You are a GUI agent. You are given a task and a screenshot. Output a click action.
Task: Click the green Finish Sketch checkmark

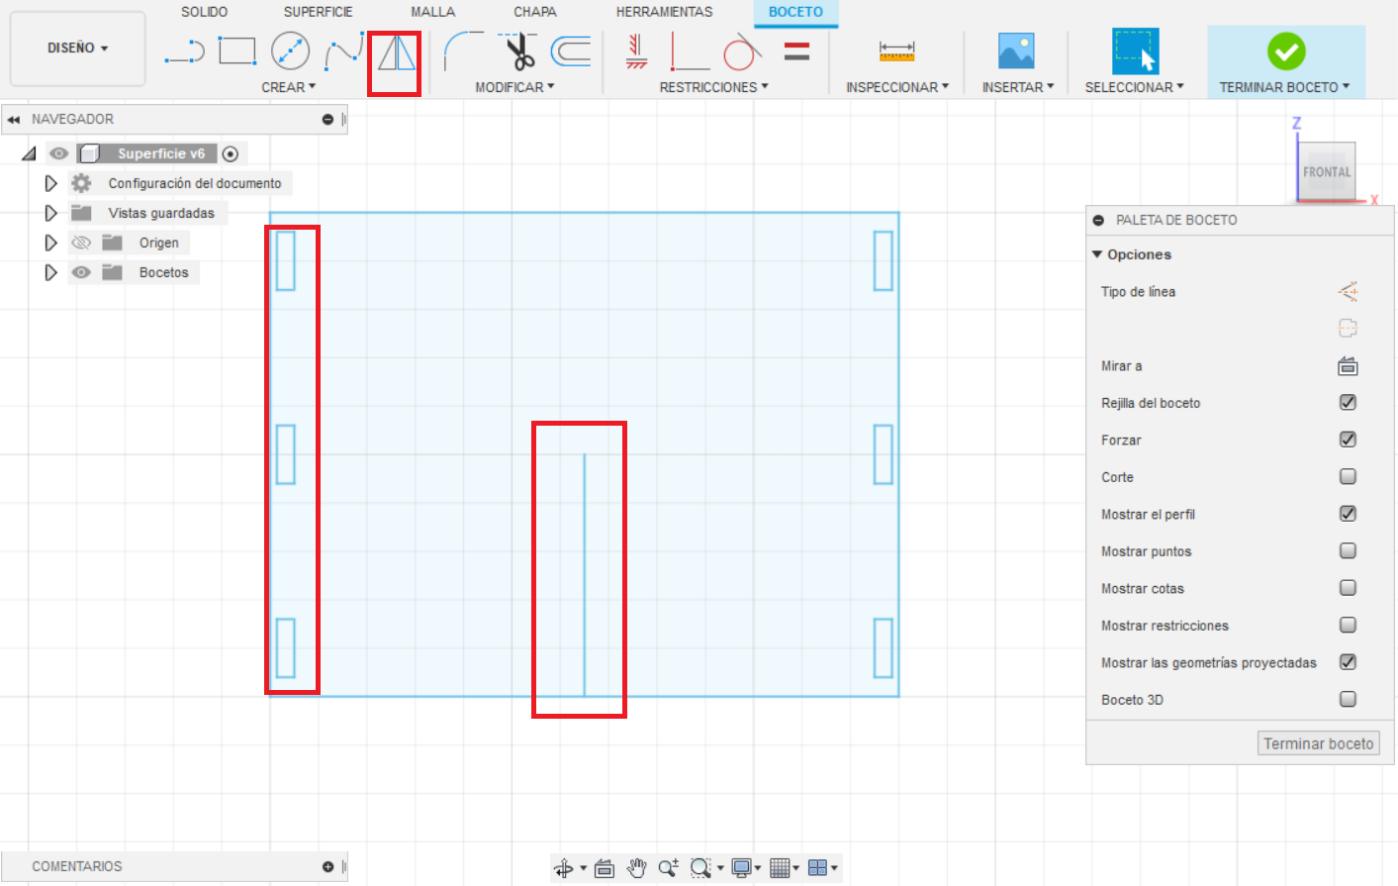(1286, 50)
